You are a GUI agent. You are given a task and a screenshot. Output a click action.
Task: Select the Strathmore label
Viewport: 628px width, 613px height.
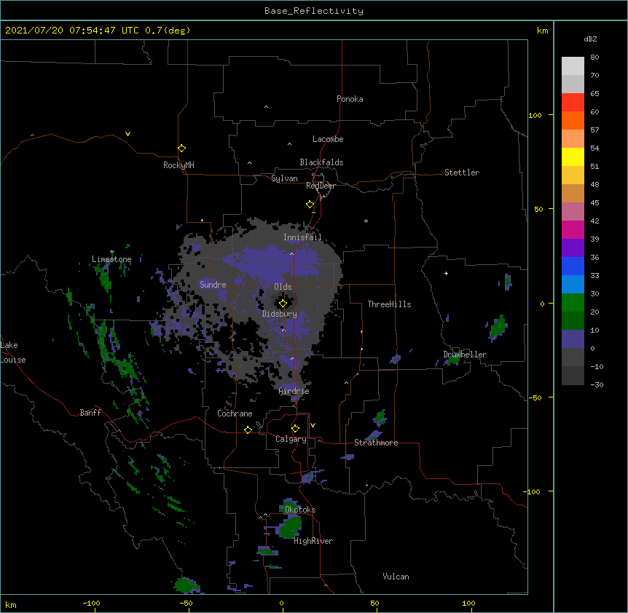tap(376, 443)
